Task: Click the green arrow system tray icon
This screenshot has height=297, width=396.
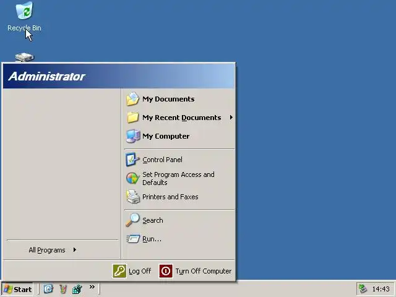Action: tap(363, 289)
